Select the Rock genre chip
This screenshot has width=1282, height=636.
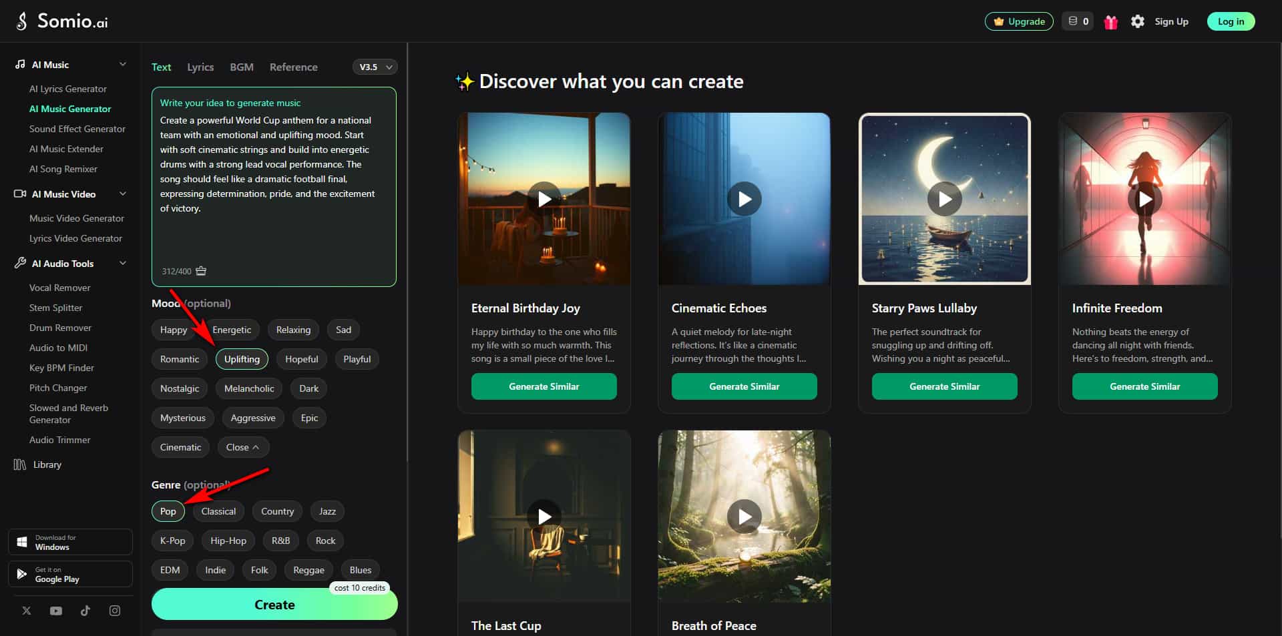point(325,541)
